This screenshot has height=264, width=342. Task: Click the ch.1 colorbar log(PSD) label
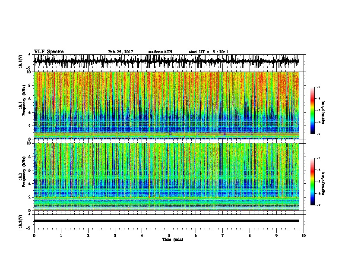[323, 112]
